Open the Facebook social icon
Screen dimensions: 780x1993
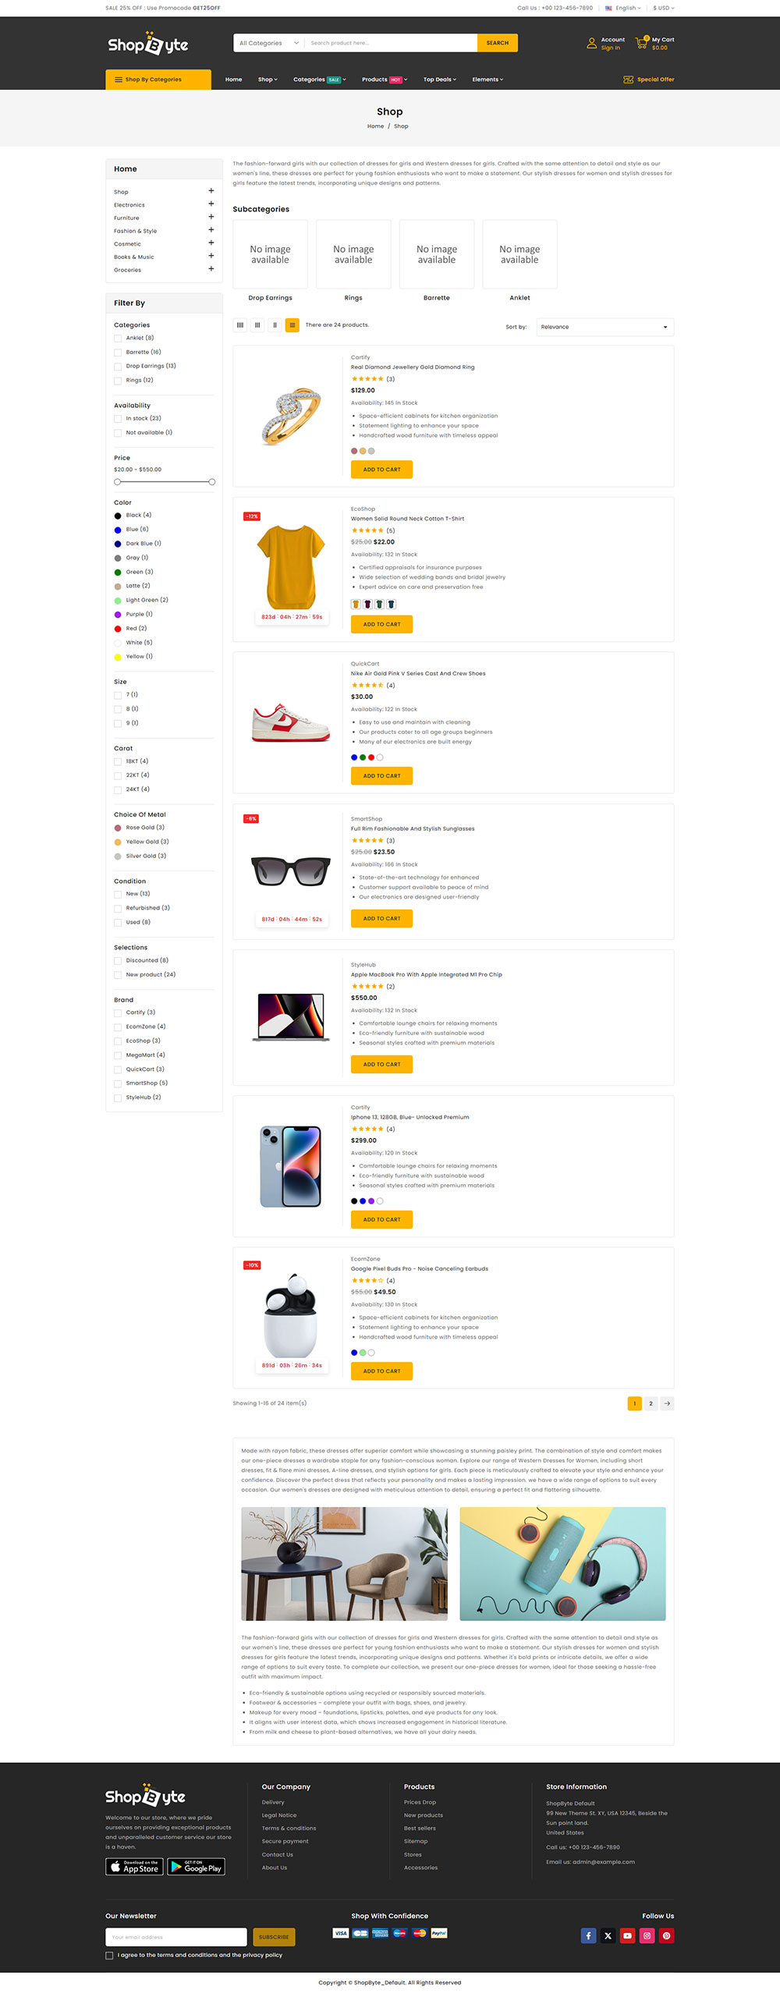pyautogui.click(x=588, y=1935)
